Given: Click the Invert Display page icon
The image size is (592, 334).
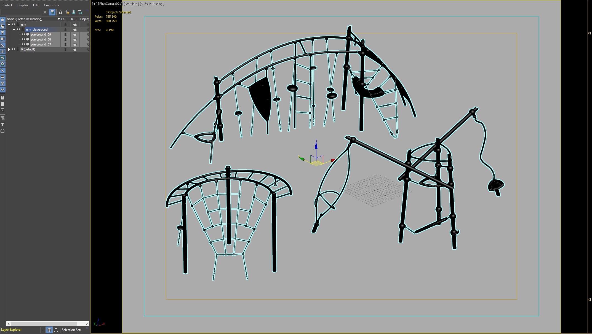Looking at the screenshot, I should 2,110.
